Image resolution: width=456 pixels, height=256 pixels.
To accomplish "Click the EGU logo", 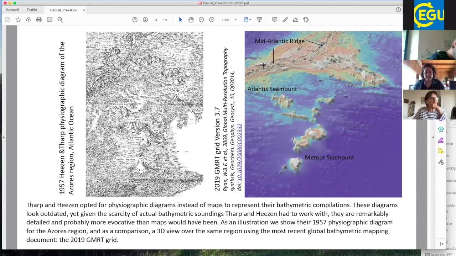I will [x=429, y=15].
